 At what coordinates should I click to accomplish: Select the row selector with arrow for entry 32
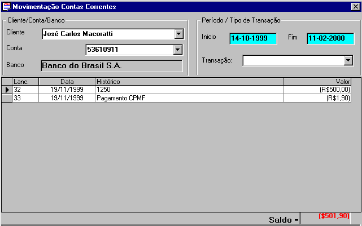coord(7,90)
